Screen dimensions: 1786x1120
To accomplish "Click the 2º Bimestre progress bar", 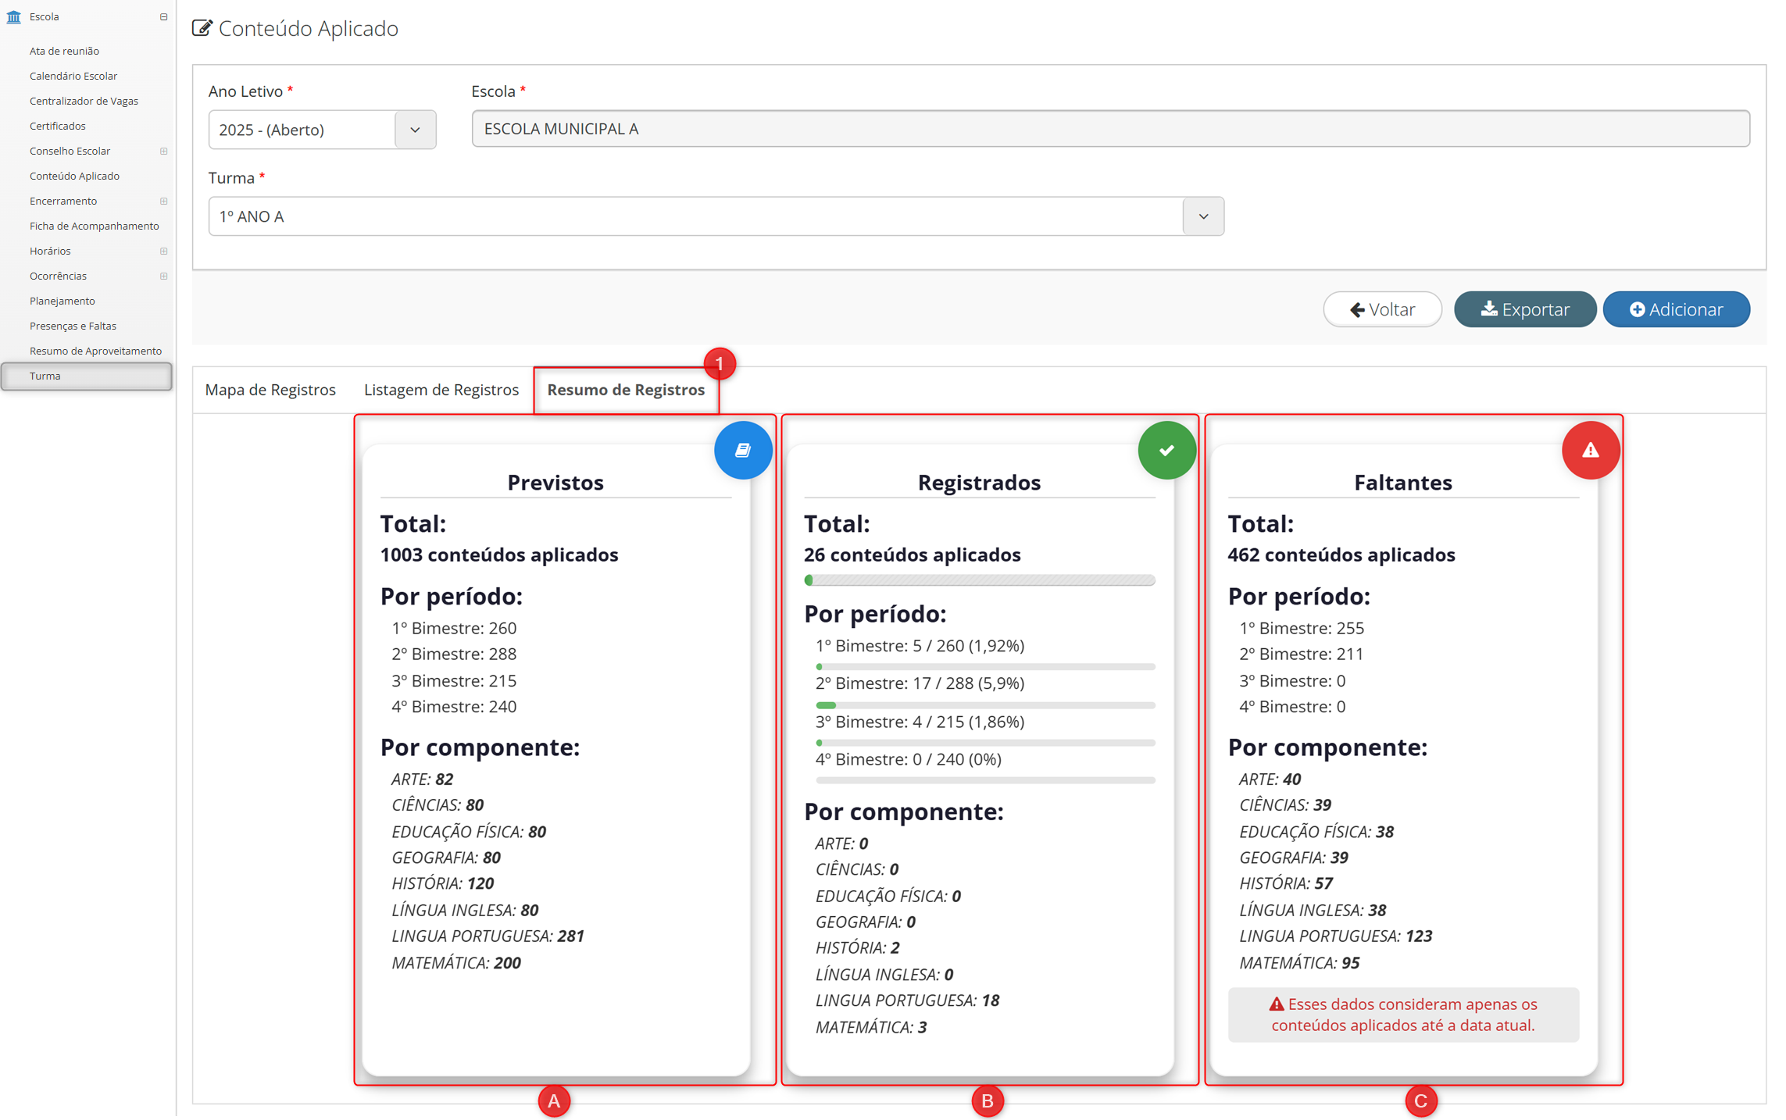I will pos(985,705).
